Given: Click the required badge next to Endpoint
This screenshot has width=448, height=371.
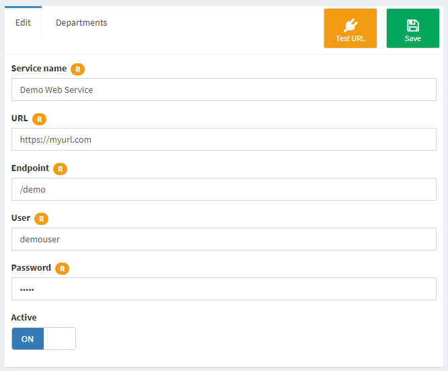Looking at the screenshot, I should (61, 169).
